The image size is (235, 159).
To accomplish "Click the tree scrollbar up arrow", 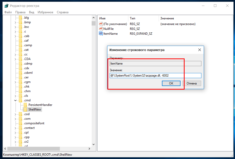I will point(93,18).
